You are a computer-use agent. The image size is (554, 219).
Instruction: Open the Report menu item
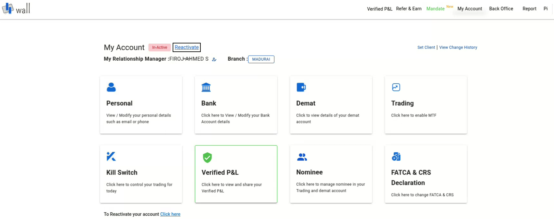[529, 9]
